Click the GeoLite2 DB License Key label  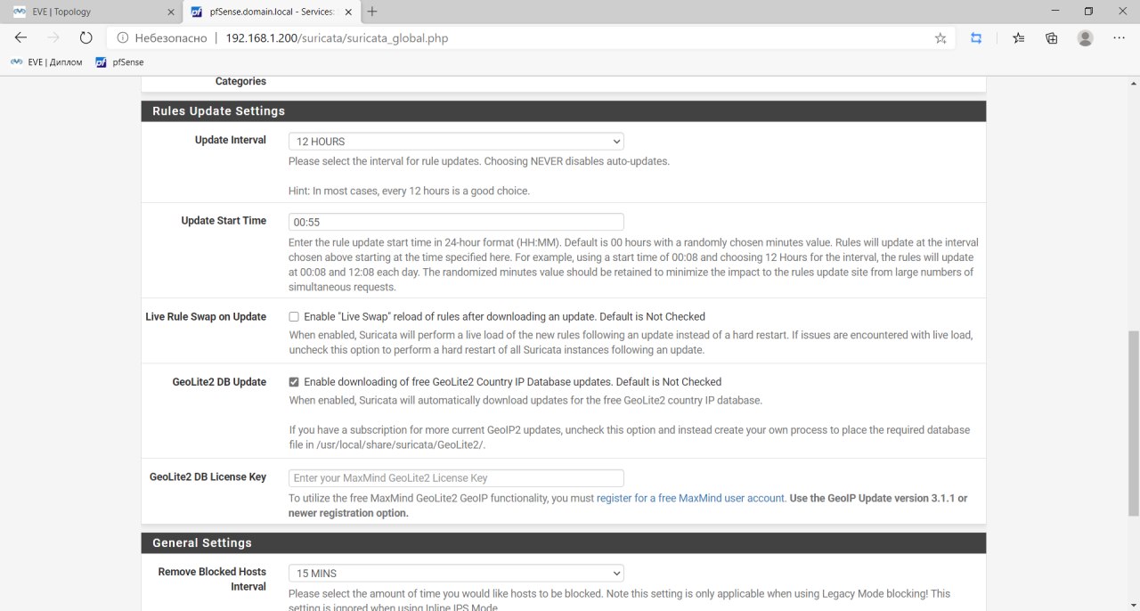click(x=208, y=477)
